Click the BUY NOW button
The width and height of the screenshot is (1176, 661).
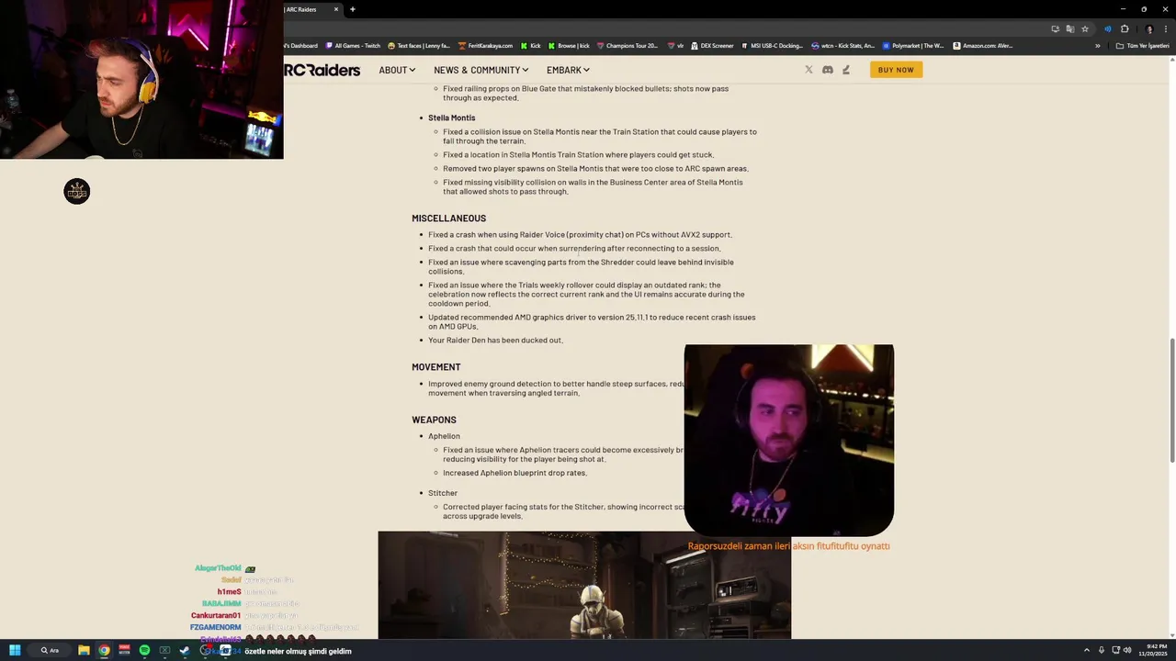(896, 70)
